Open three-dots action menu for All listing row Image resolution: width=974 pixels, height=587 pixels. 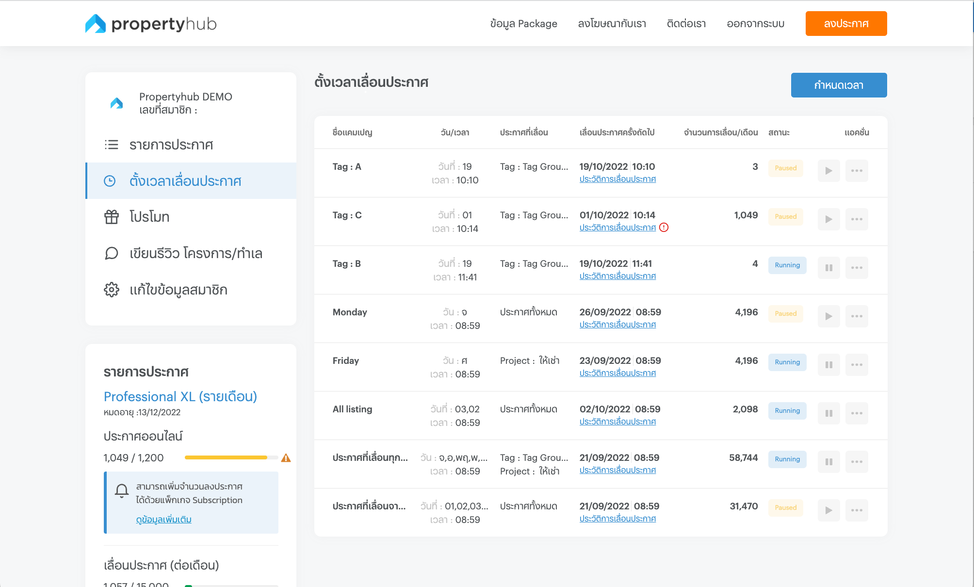click(857, 413)
